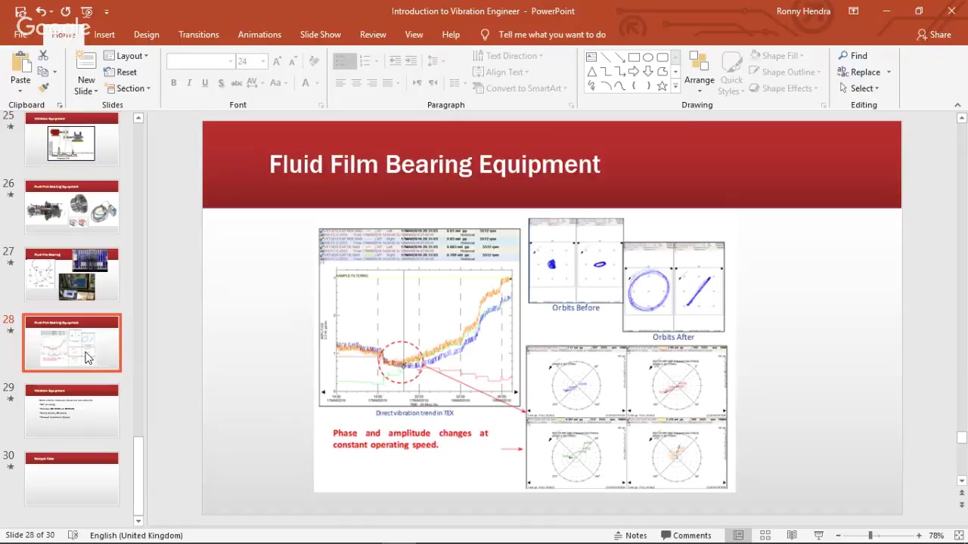Toggle the Notes pane
This screenshot has width=968, height=544.
pos(630,535)
